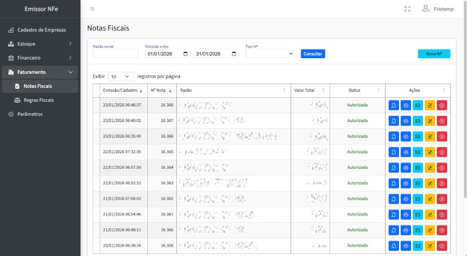The image size is (467, 256).
Task: Edit nota fiscal 16.365
Action: pos(430,152)
